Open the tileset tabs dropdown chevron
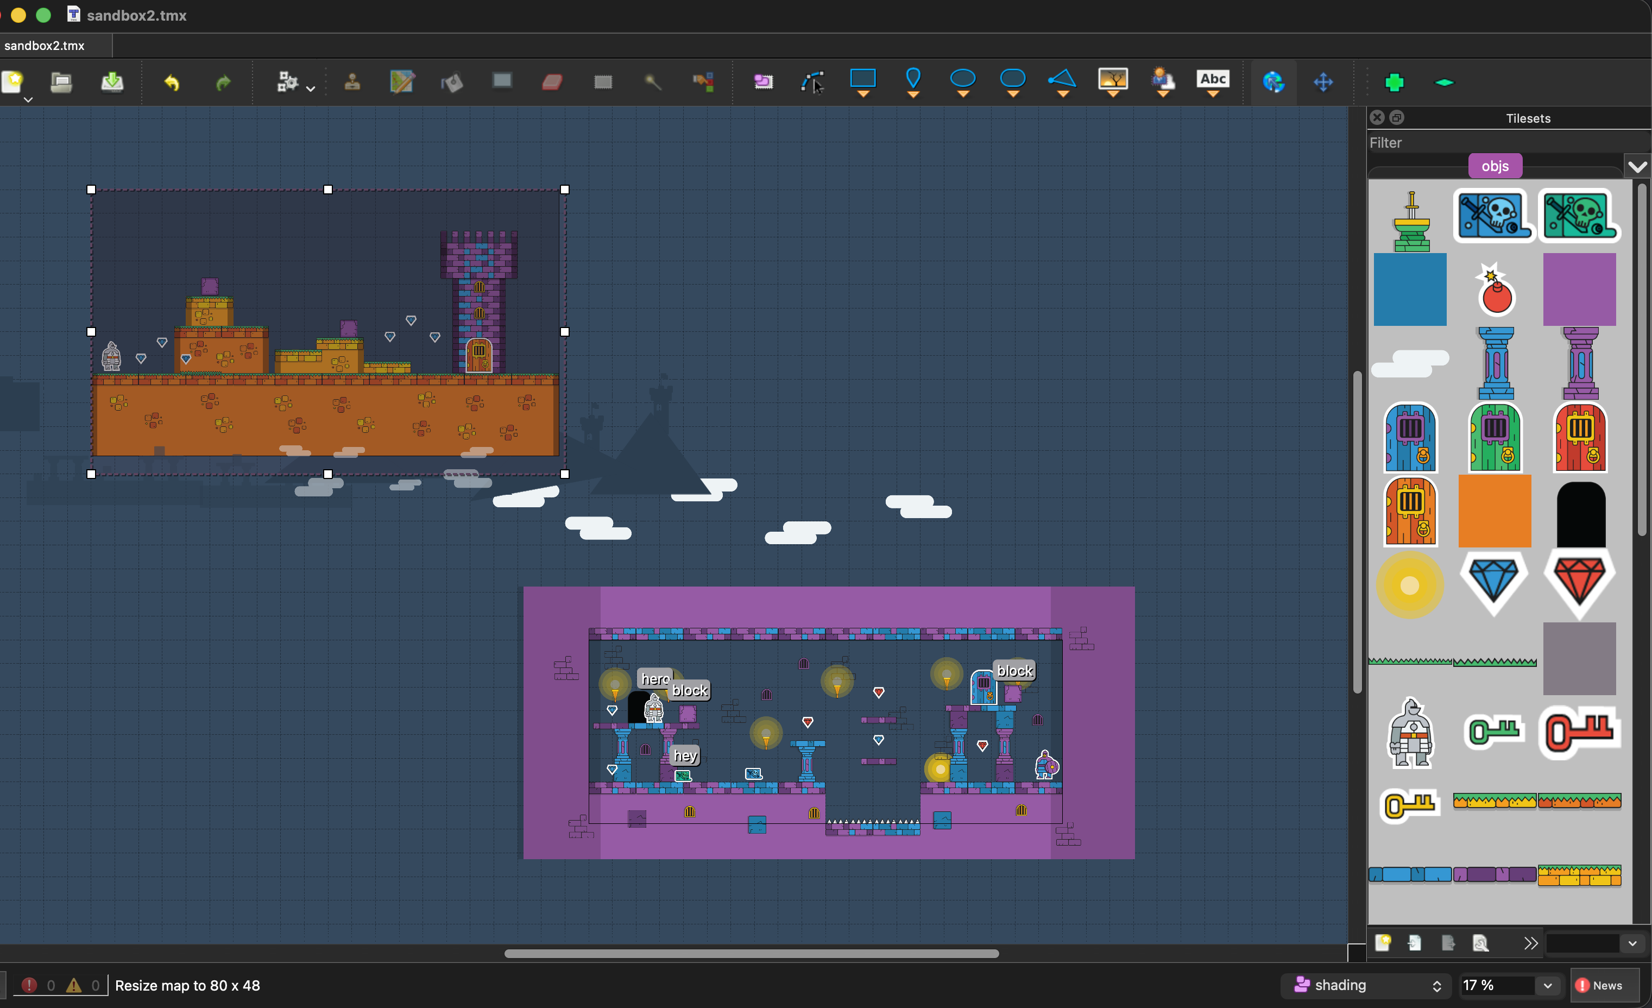The width and height of the screenshot is (1652, 1008). point(1637,166)
